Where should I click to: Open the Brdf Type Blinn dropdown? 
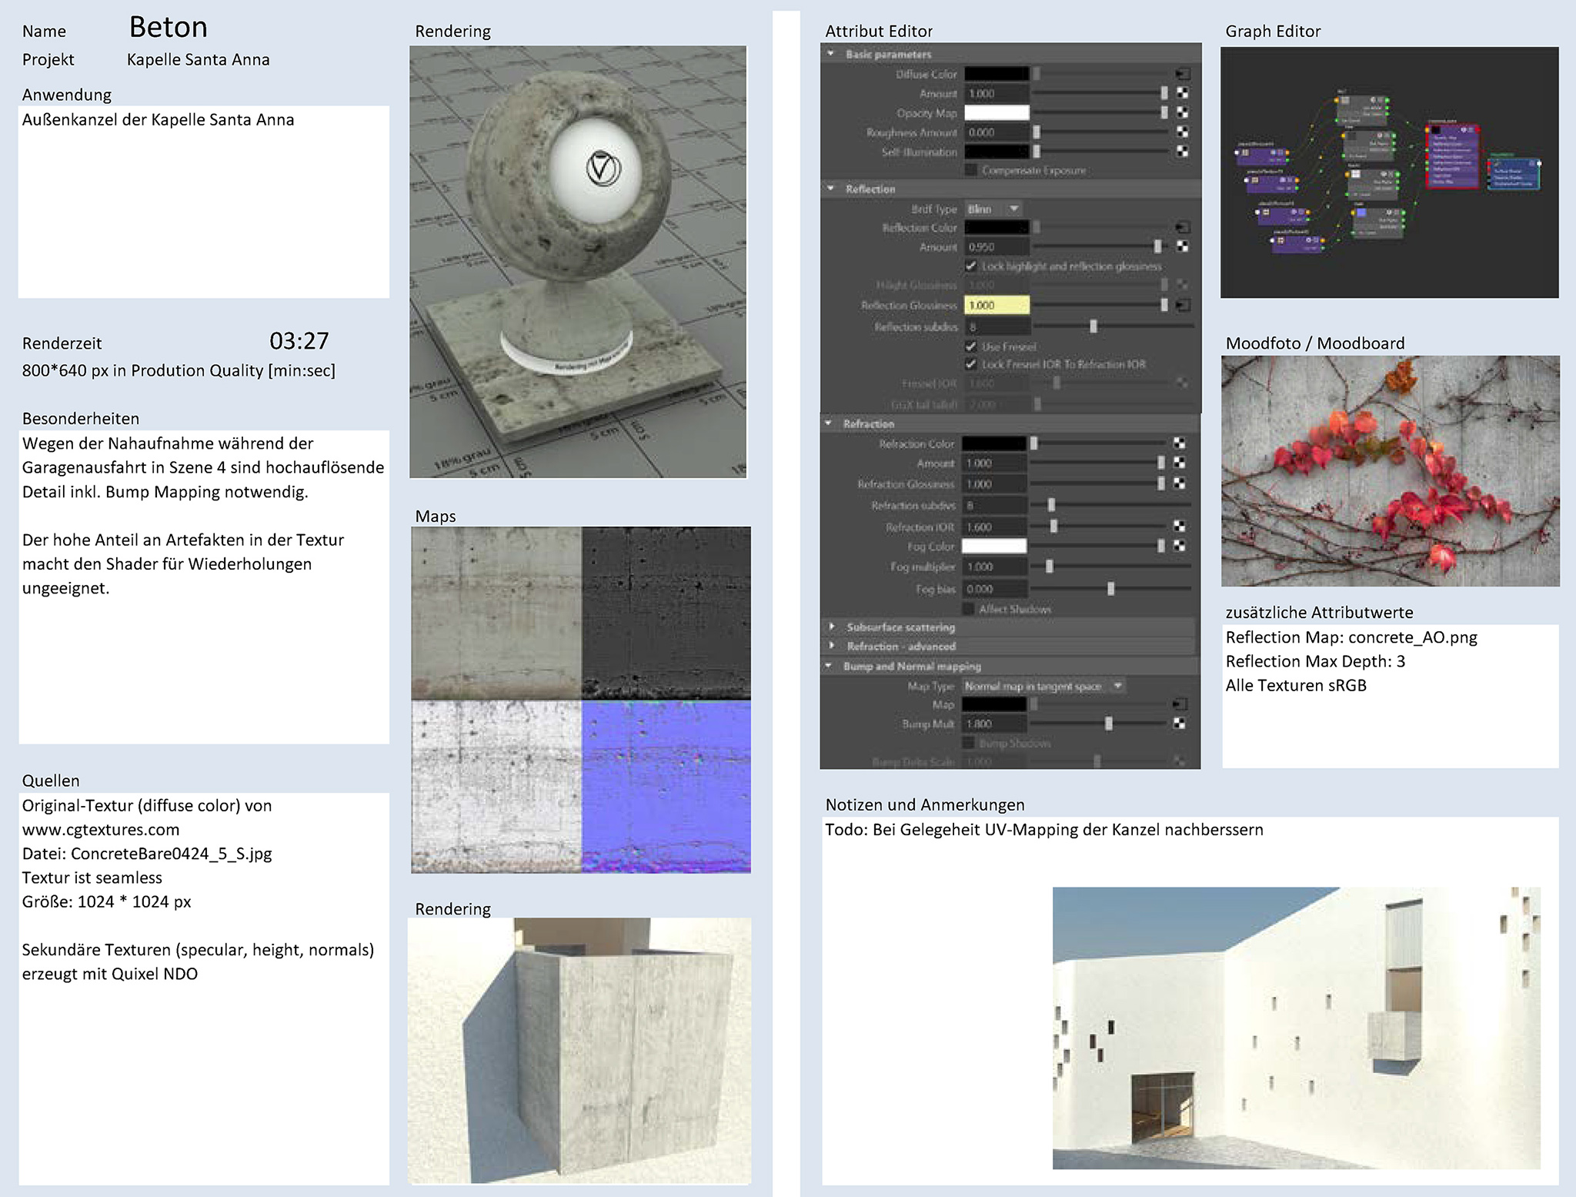pyautogui.click(x=993, y=209)
